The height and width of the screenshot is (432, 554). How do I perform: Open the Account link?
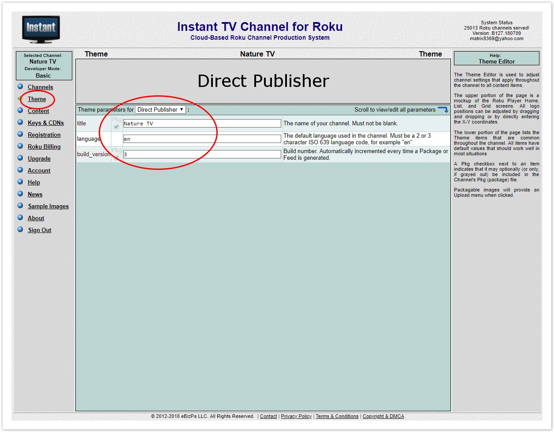(x=39, y=170)
